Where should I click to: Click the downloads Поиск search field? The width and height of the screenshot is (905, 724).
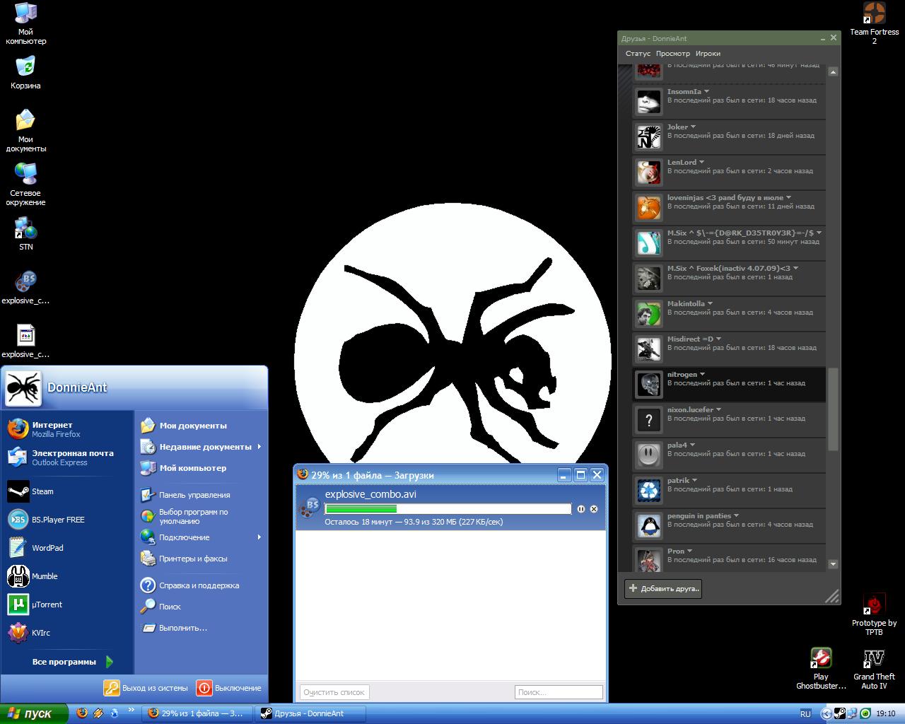pos(559,692)
